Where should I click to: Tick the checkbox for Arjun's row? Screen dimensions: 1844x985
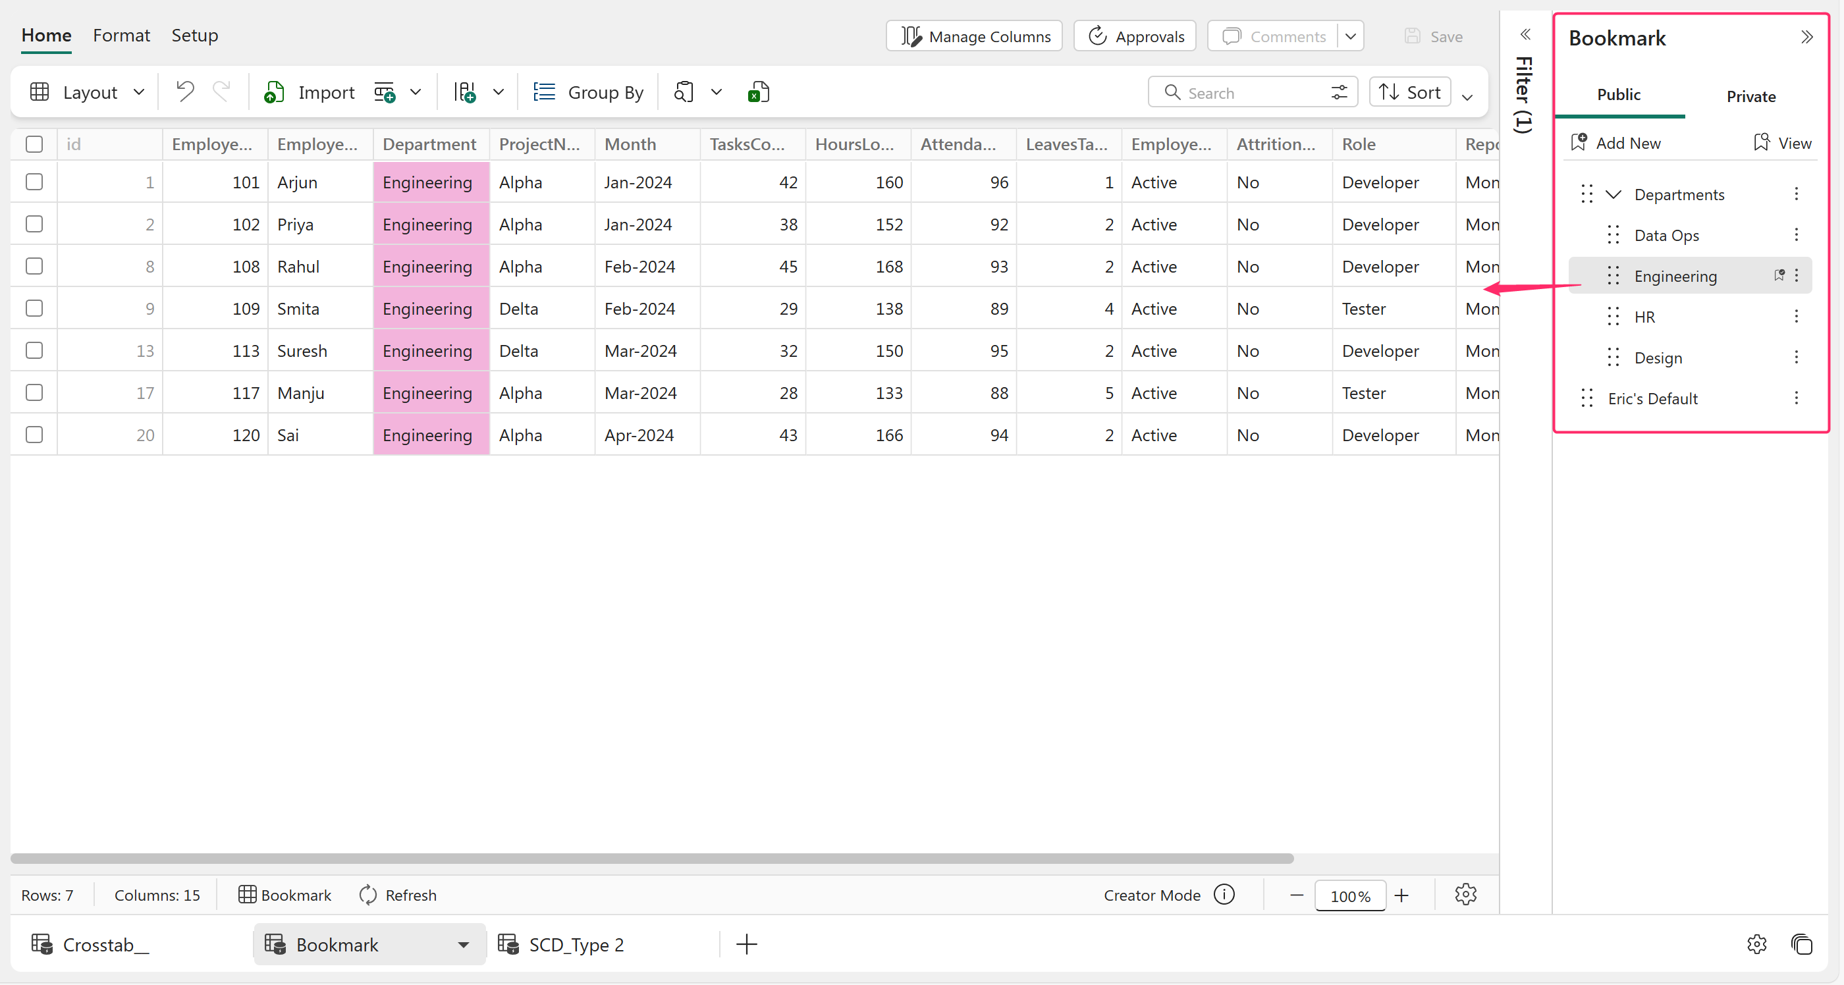(x=34, y=182)
